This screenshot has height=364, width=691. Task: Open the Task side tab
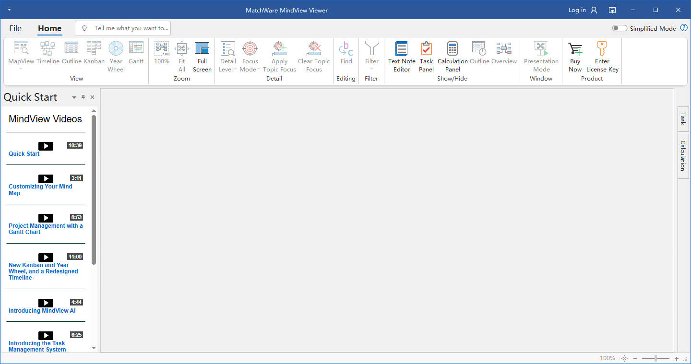[x=682, y=118]
